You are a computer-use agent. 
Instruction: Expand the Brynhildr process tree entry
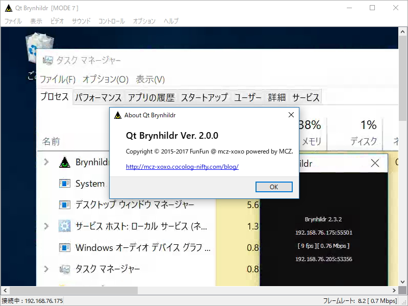point(46,161)
